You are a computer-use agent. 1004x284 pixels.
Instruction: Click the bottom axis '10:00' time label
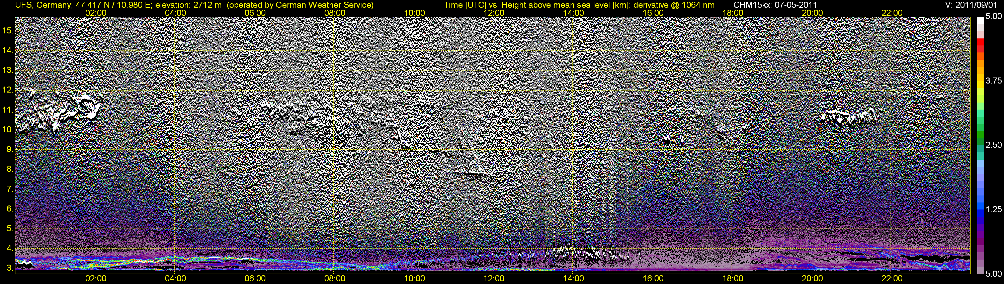coord(414,279)
